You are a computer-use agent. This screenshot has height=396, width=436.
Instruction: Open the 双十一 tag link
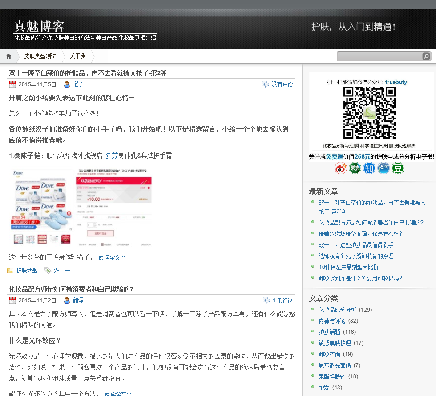(x=62, y=271)
